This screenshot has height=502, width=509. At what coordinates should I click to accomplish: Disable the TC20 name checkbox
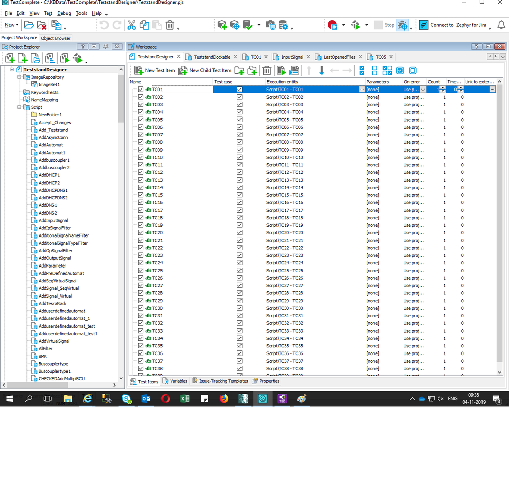tap(141, 232)
